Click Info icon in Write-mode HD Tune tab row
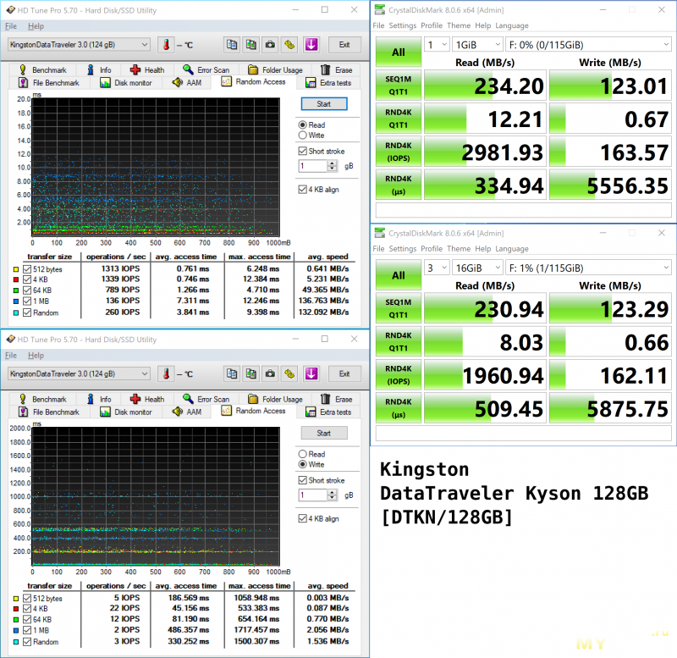677x658 pixels. tap(91, 399)
